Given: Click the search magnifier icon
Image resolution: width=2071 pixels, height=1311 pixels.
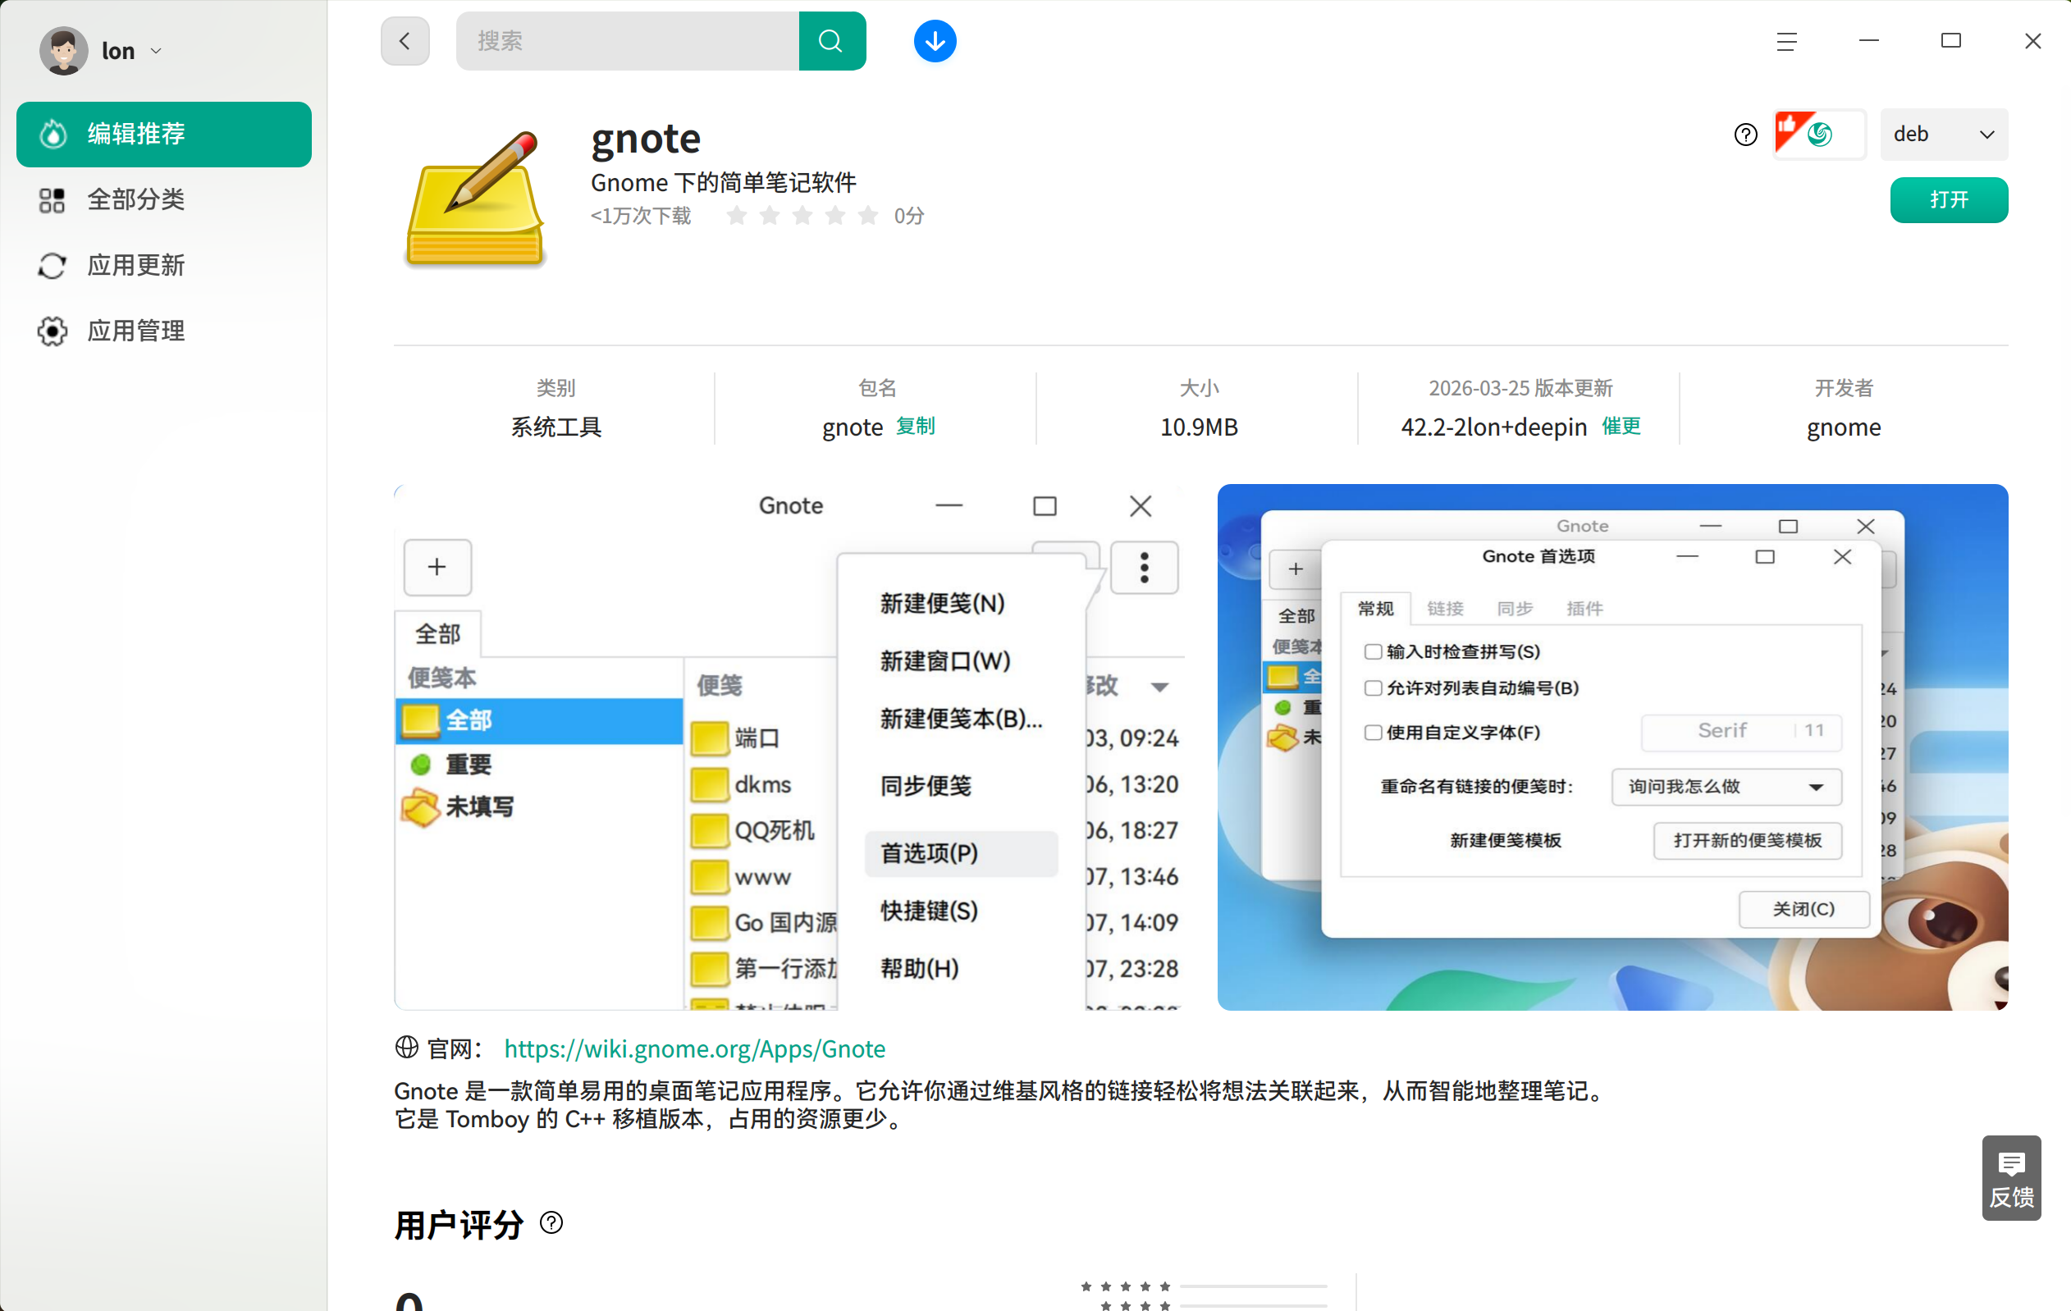Looking at the screenshot, I should click(x=830, y=40).
